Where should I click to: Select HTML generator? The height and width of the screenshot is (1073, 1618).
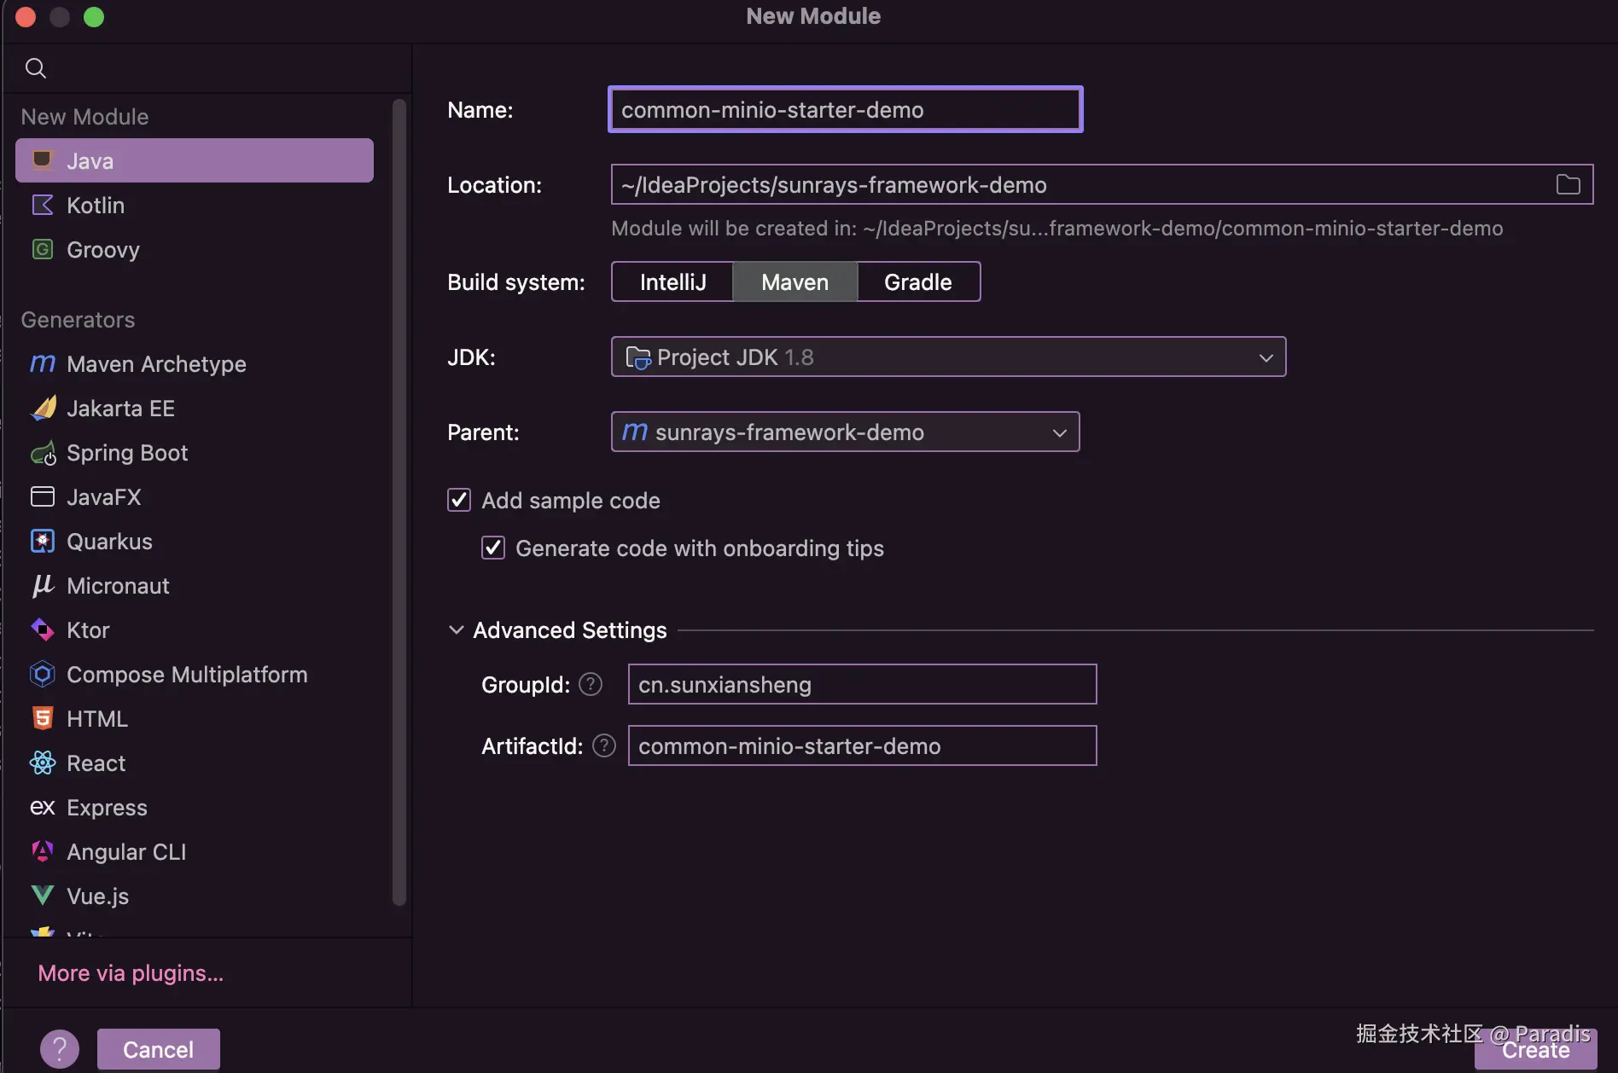(x=195, y=718)
